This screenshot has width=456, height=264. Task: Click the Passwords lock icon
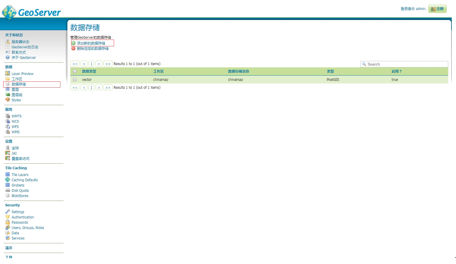[x=8, y=222]
